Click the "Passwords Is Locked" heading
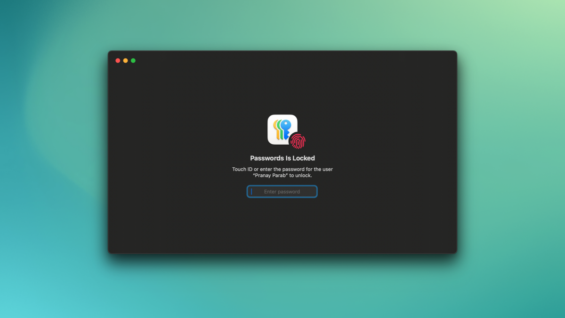The height and width of the screenshot is (318, 565). point(282,158)
